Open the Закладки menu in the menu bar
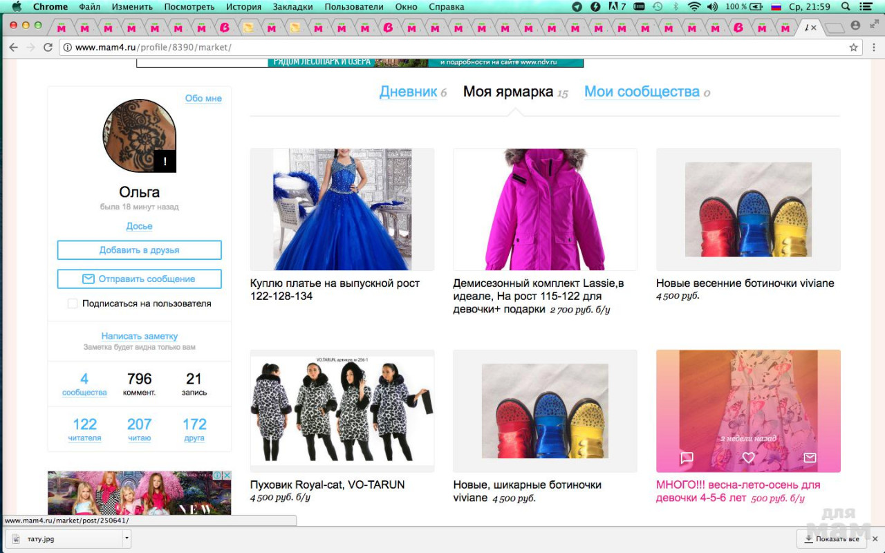This screenshot has height=553, width=885. coord(292,7)
